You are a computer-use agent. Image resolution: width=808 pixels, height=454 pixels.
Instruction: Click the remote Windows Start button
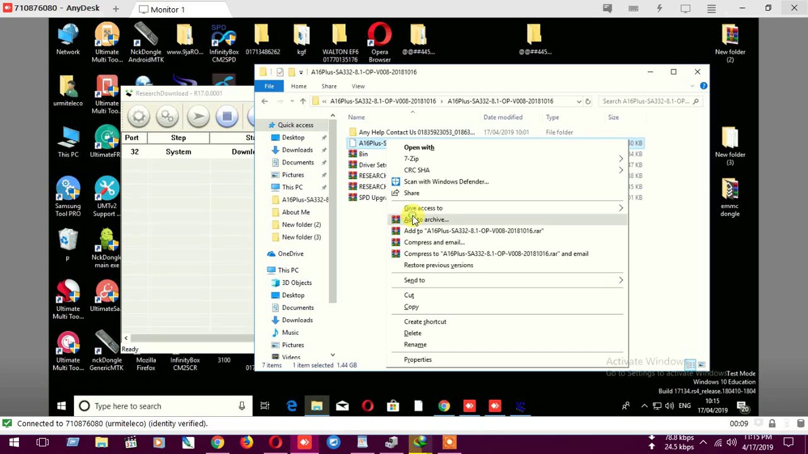[61, 406]
